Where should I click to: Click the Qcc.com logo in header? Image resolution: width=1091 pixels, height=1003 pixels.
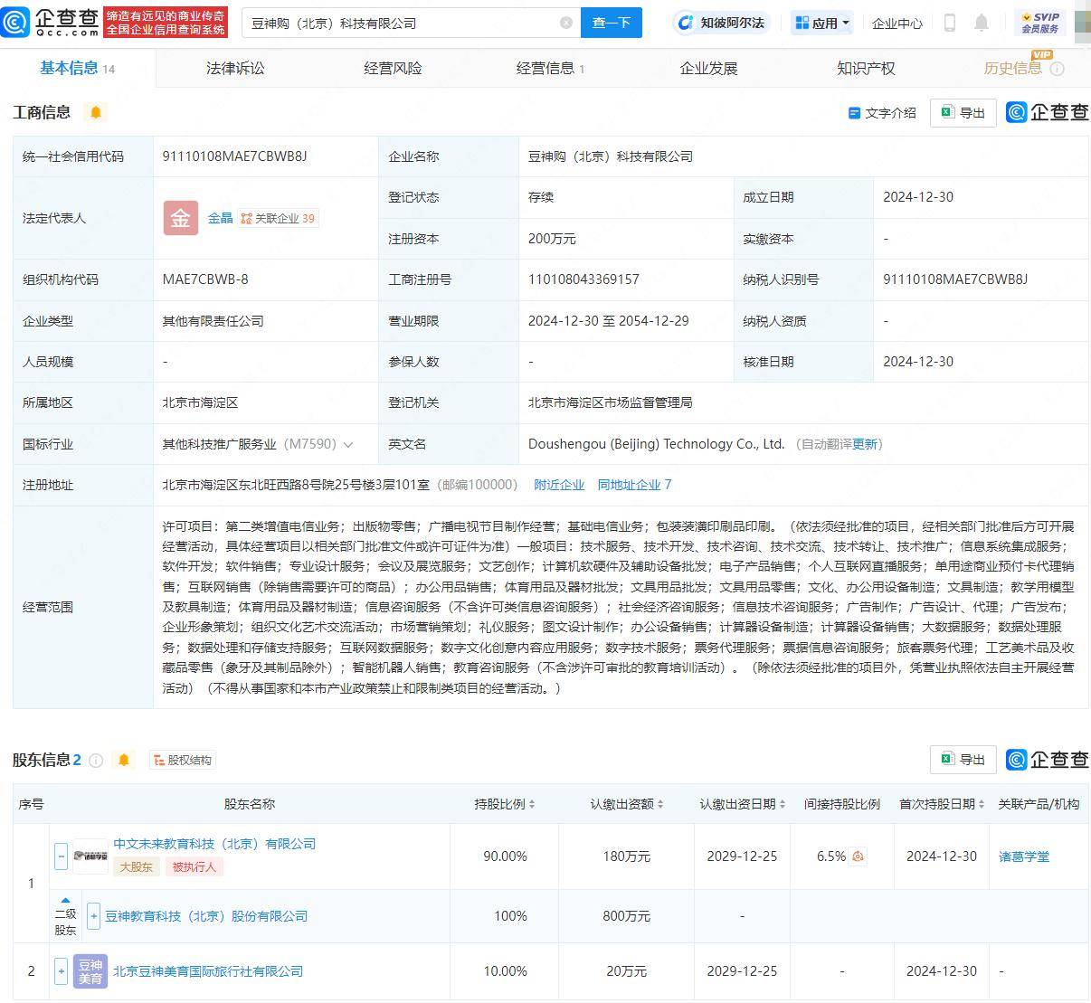[51, 22]
